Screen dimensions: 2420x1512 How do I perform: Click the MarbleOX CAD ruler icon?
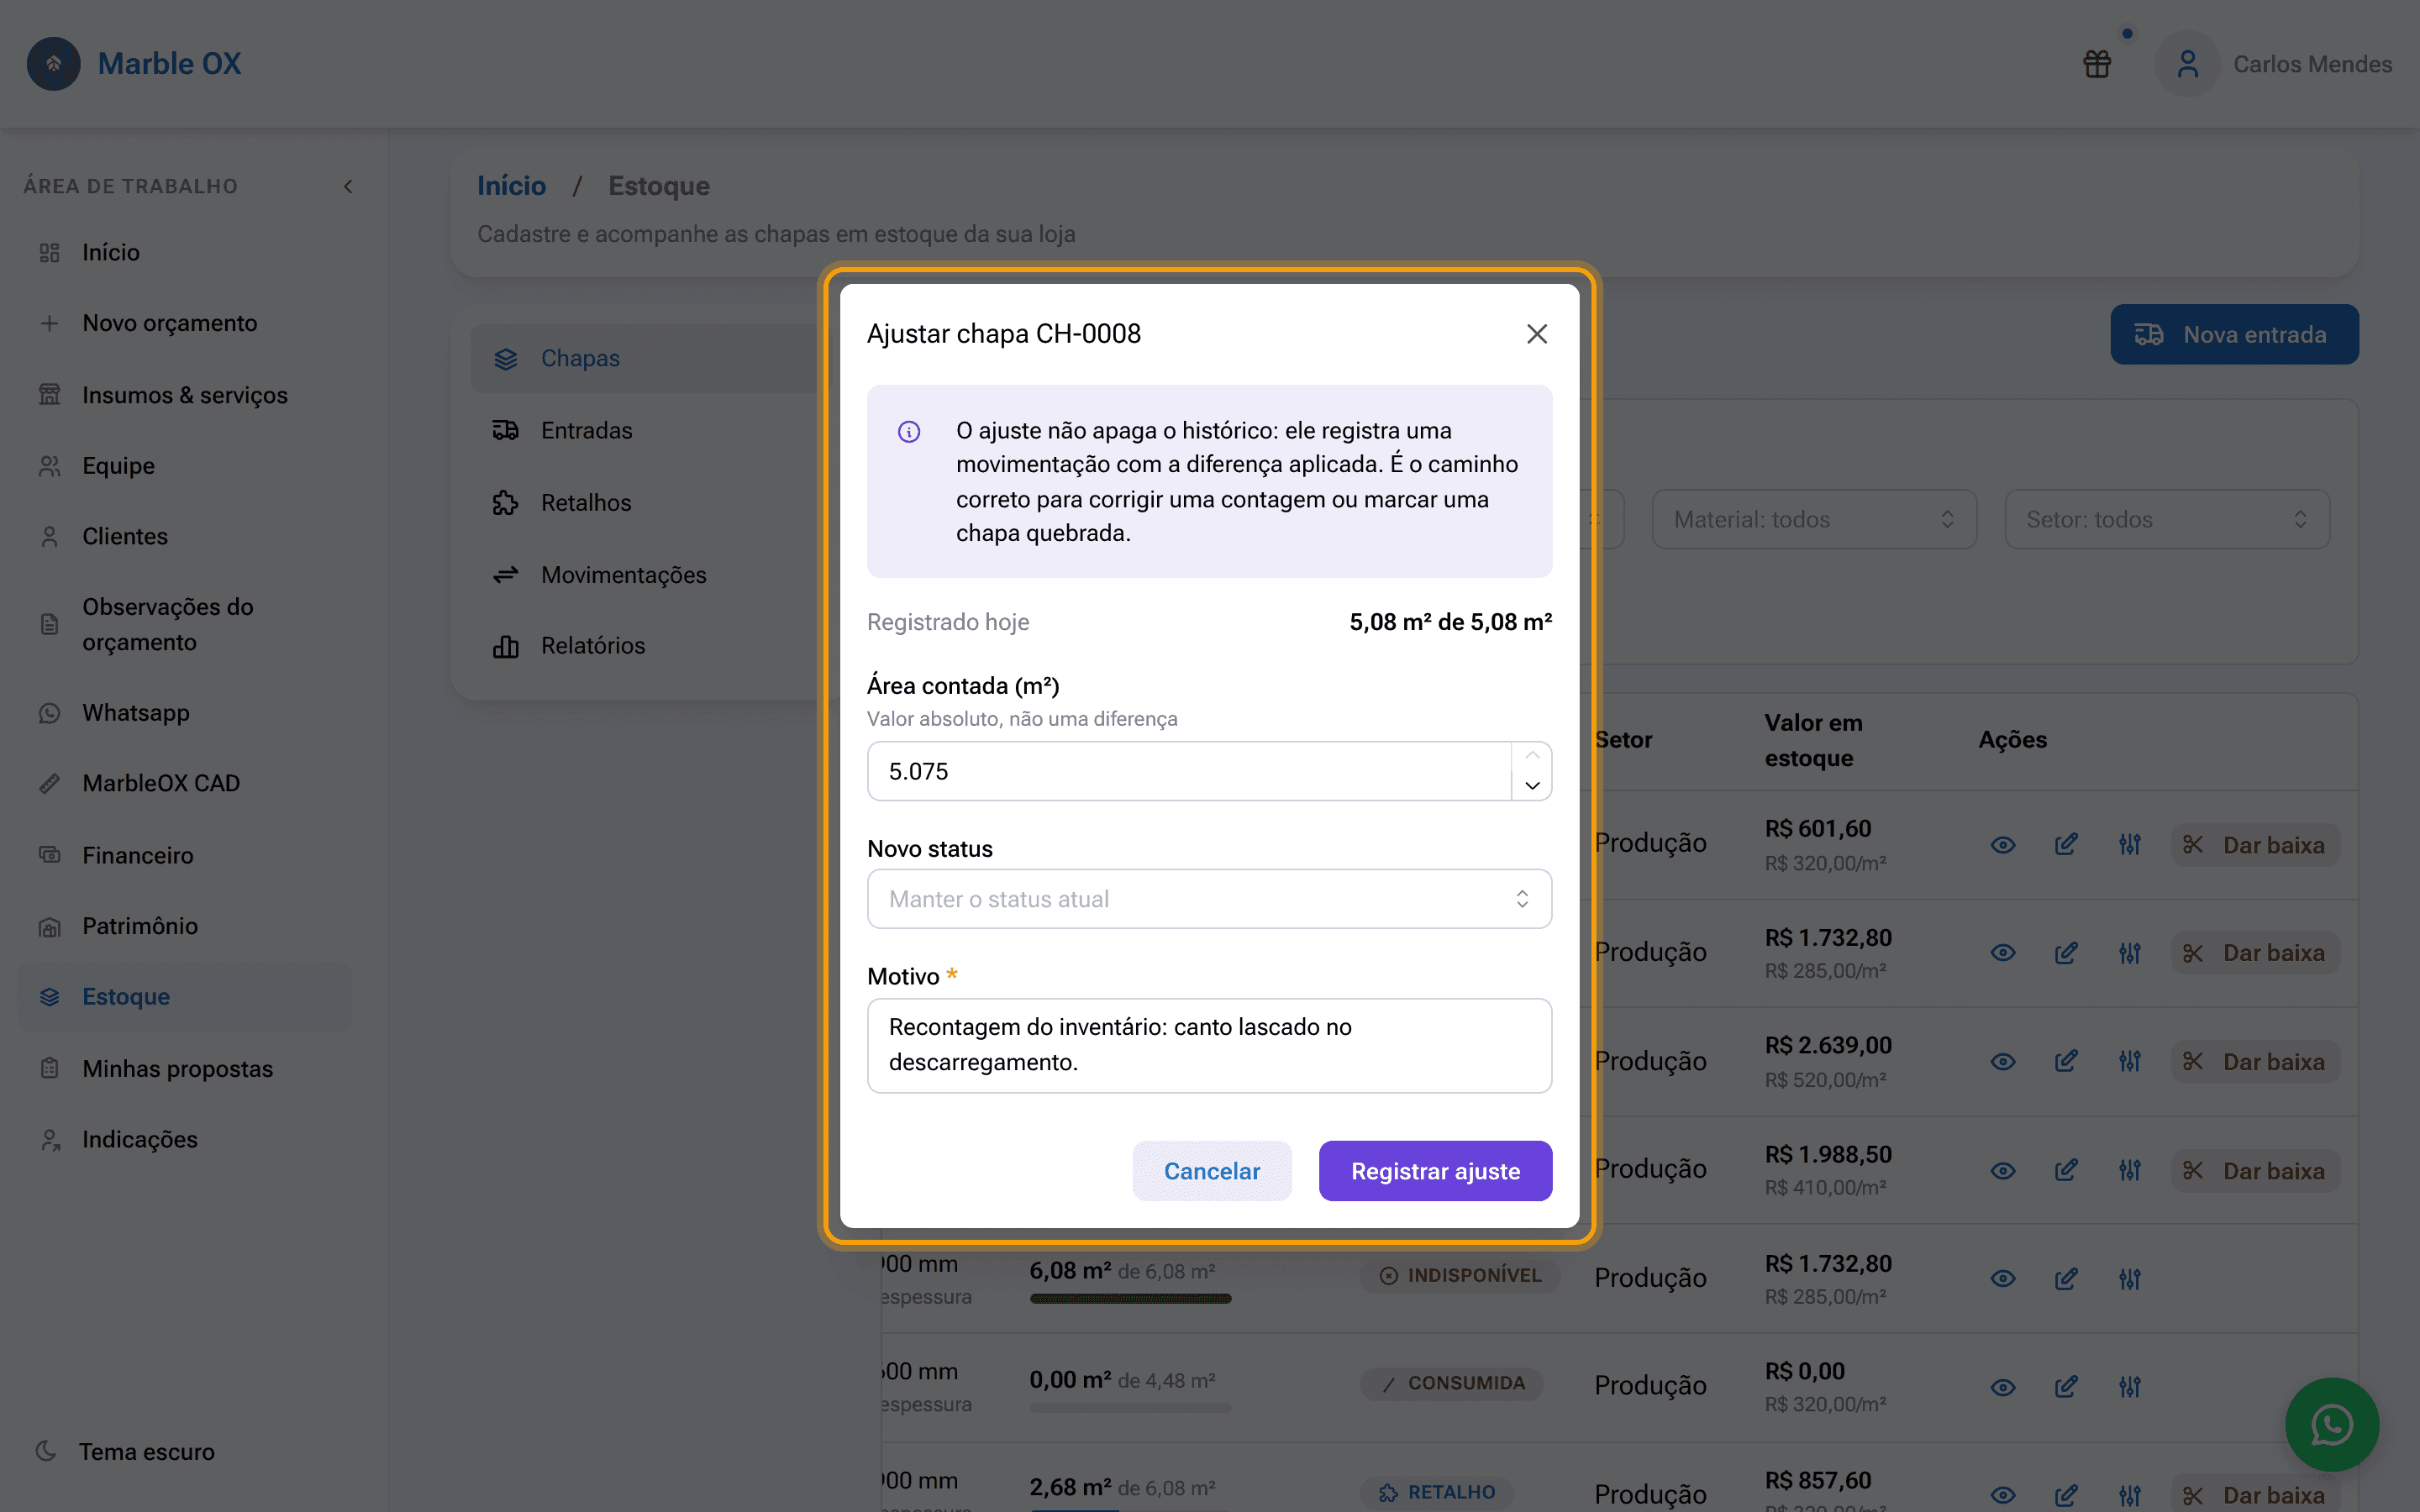(49, 783)
